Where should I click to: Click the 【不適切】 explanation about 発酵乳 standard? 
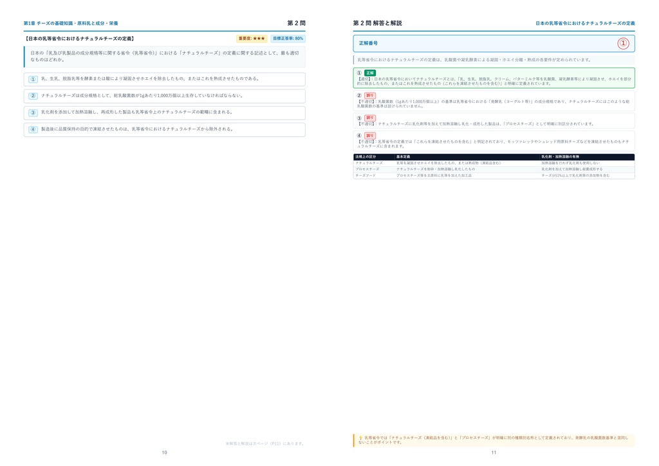tap(494, 104)
